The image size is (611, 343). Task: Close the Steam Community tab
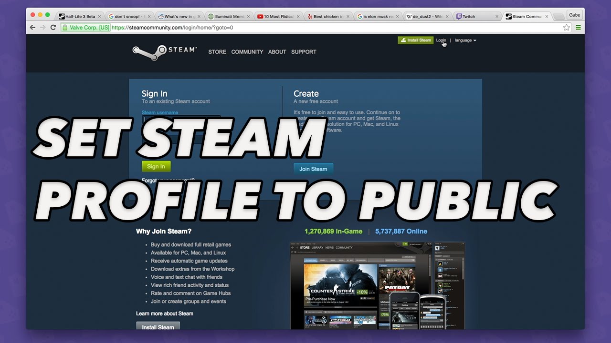546,17
